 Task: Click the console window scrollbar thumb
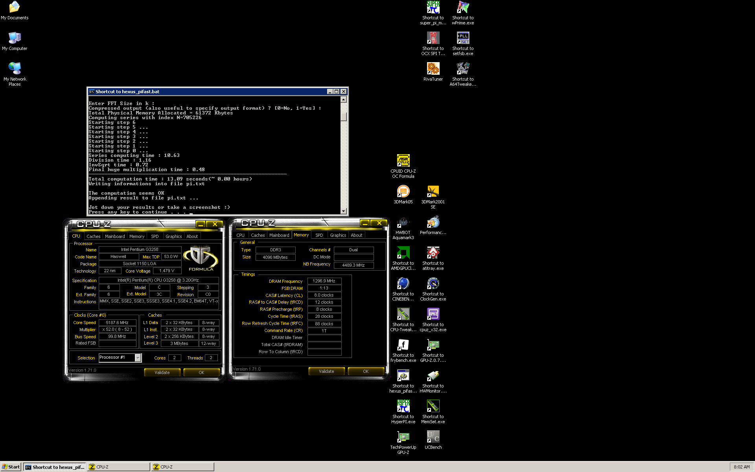point(344,117)
